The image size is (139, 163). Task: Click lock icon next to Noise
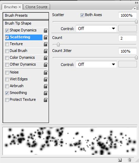[46, 72]
